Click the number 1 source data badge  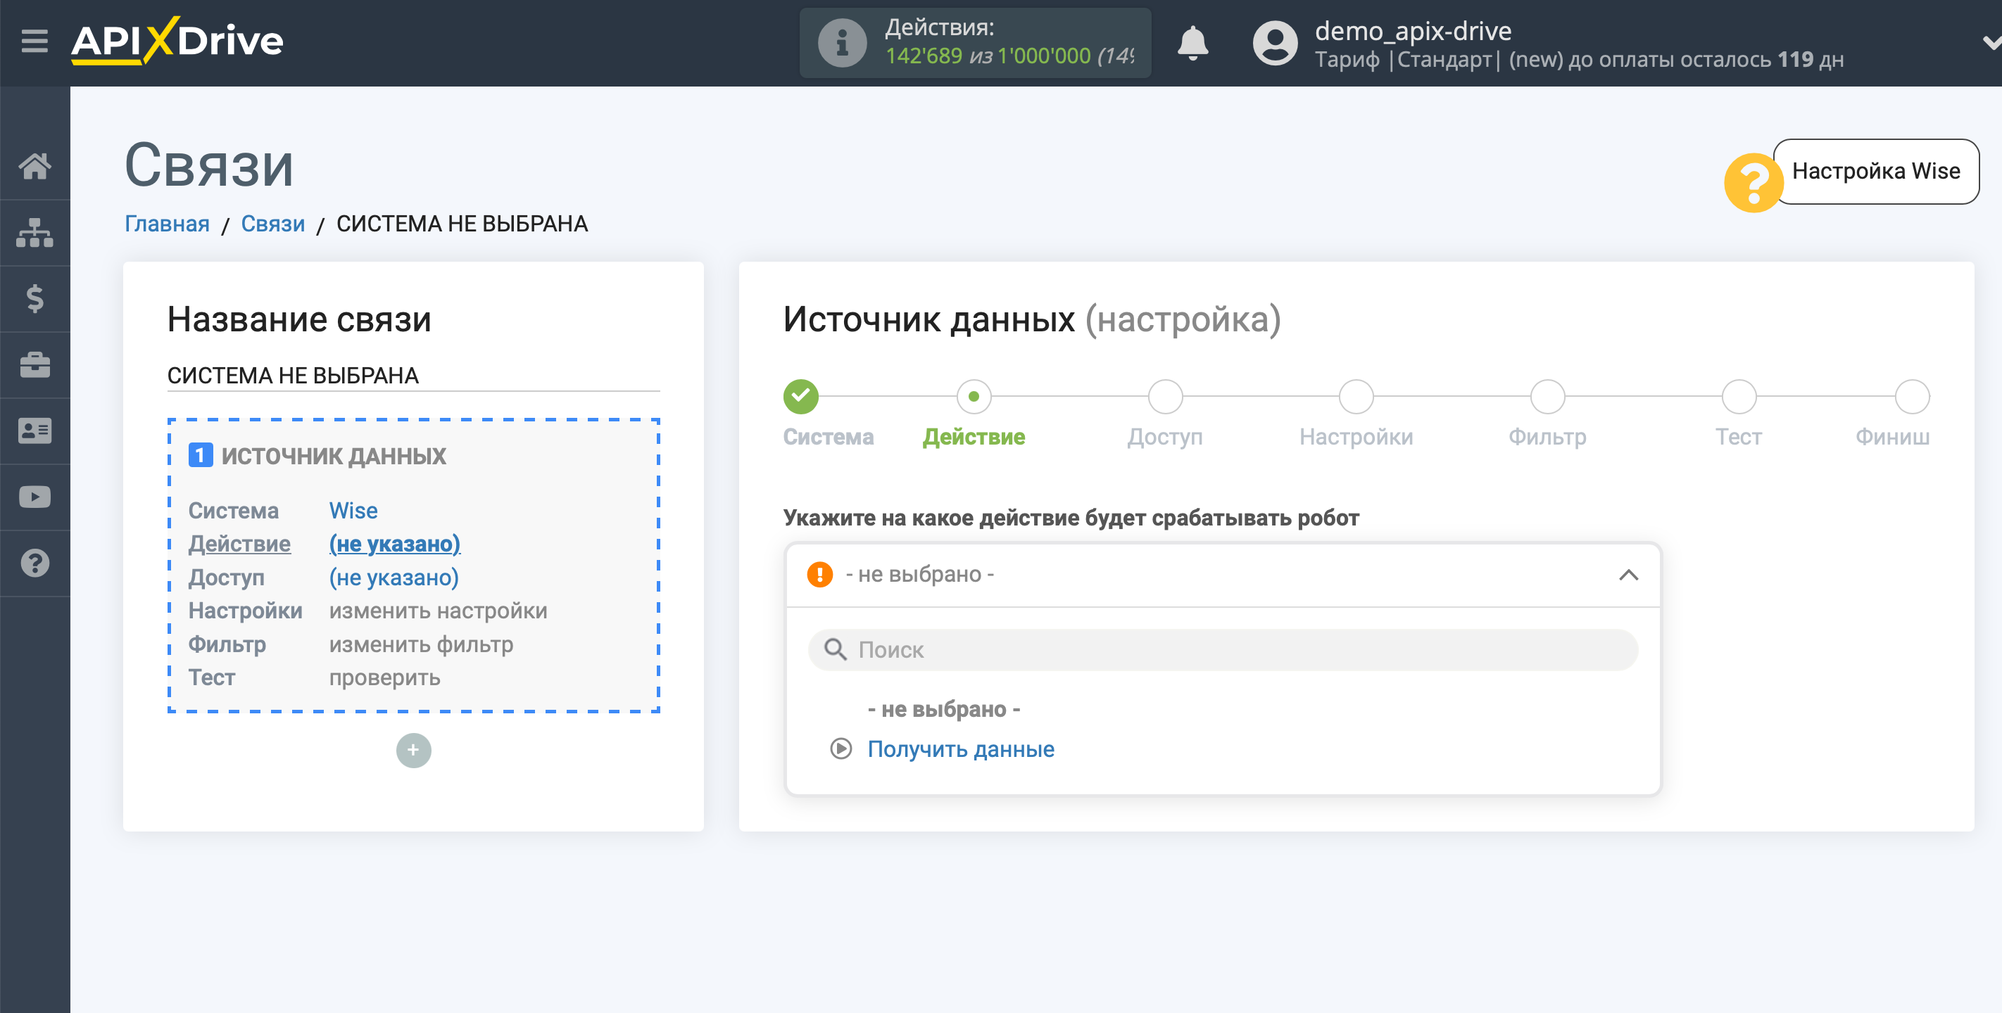tap(201, 455)
